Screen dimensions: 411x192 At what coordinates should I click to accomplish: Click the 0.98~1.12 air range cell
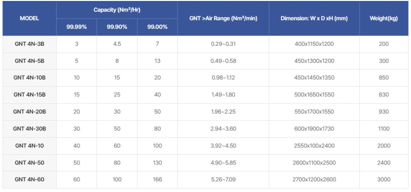coord(223,78)
